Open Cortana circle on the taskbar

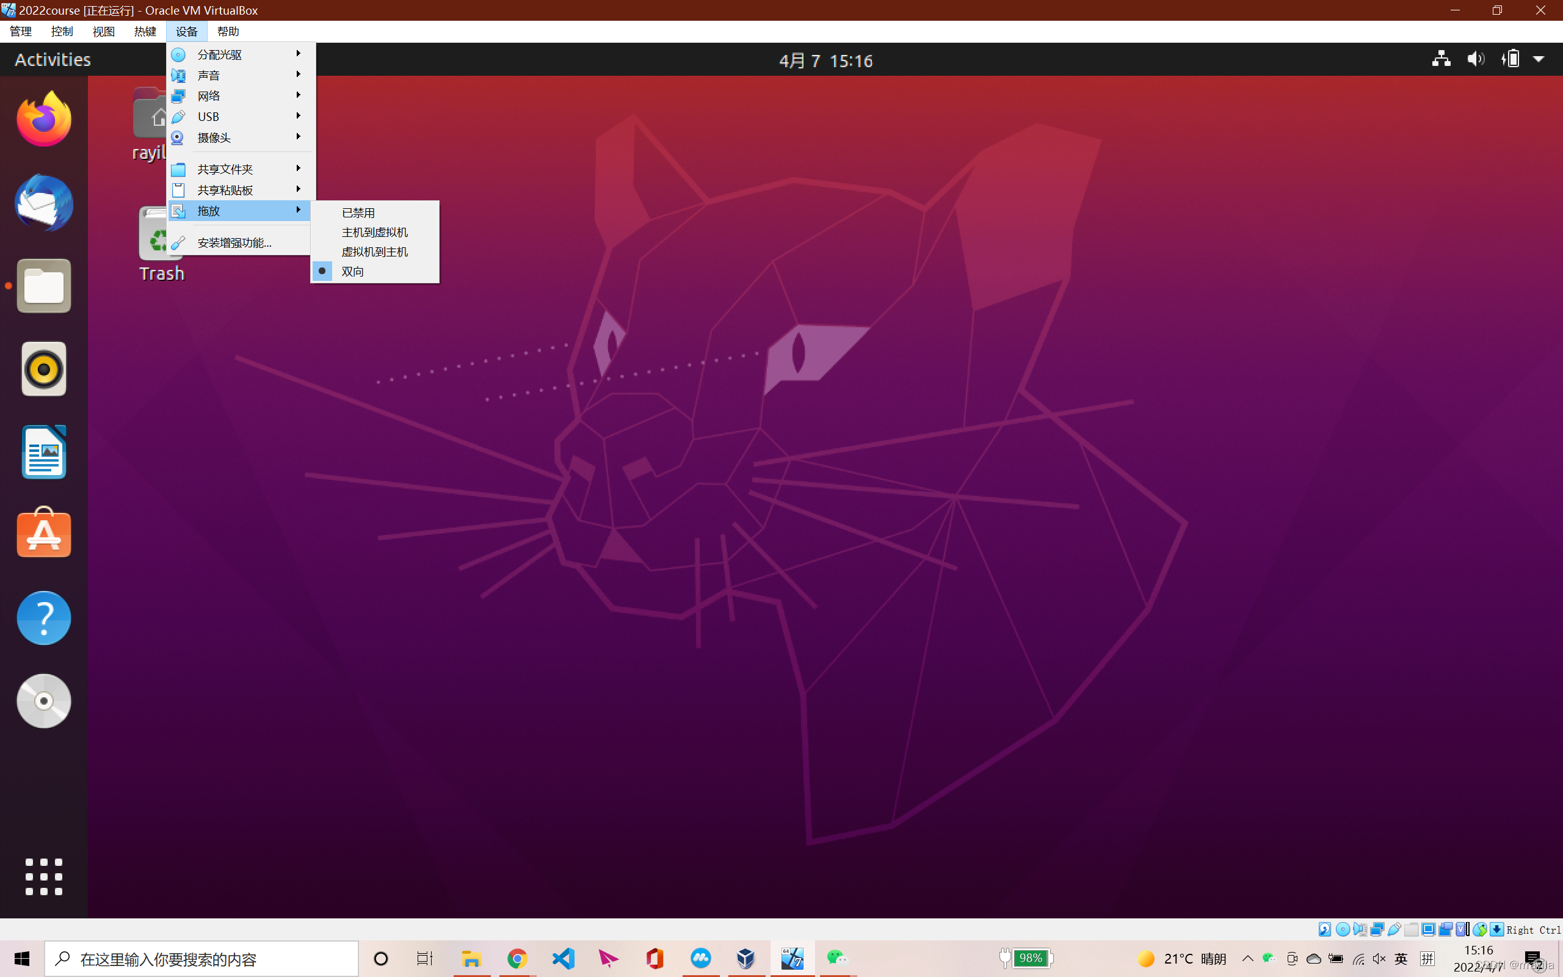point(381,959)
